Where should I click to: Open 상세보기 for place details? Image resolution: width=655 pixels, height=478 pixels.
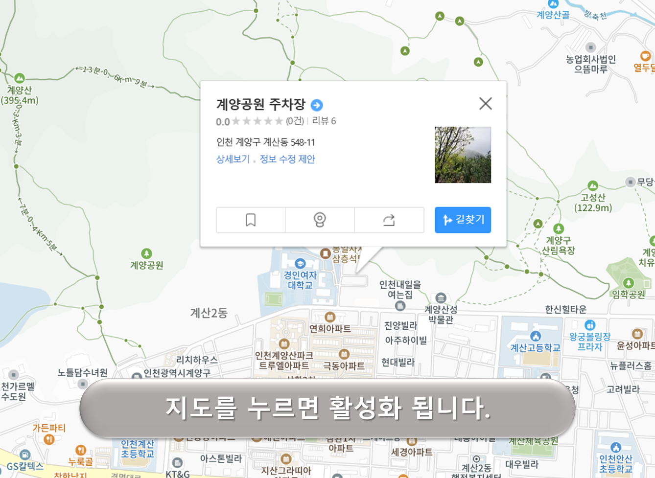[x=234, y=159]
